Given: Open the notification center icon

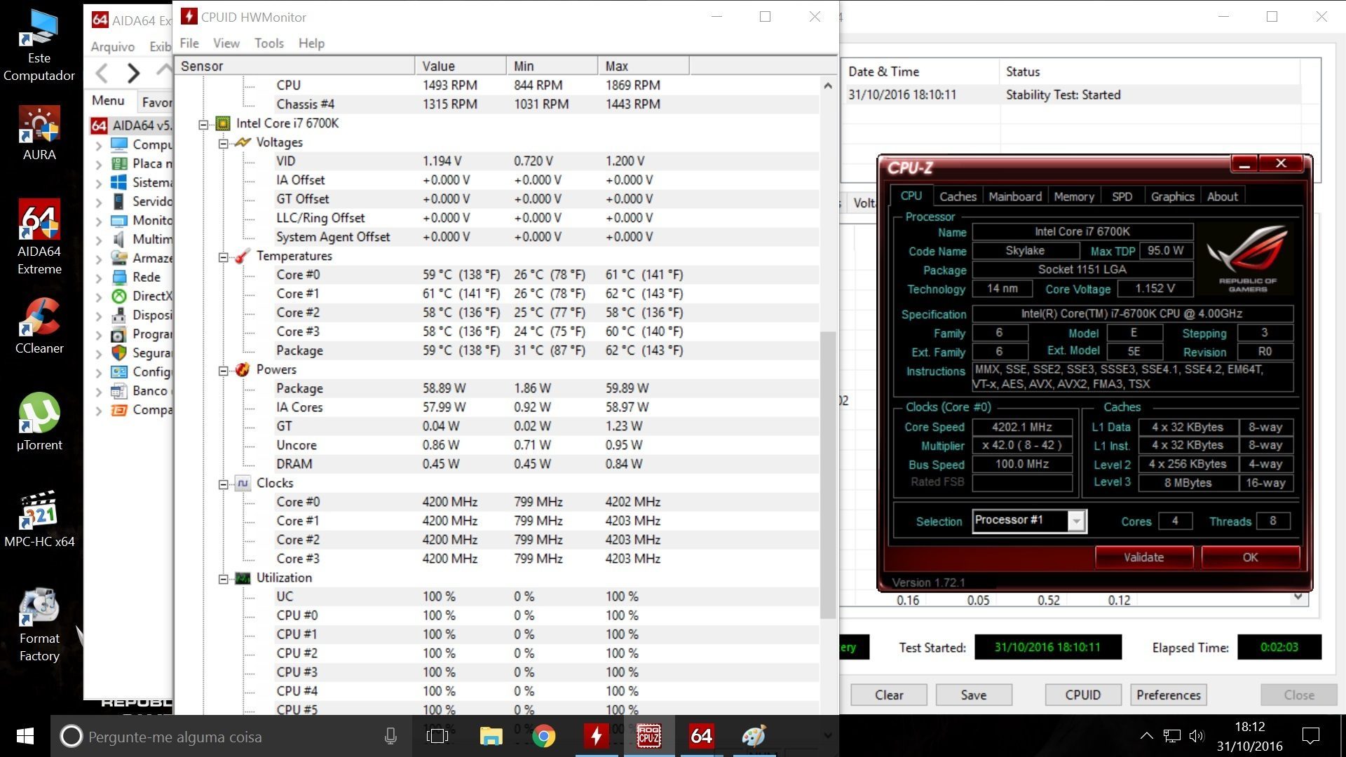Looking at the screenshot, I should coord(1310,736).
